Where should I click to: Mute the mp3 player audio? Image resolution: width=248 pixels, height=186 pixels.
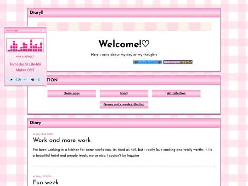point(33,79)
